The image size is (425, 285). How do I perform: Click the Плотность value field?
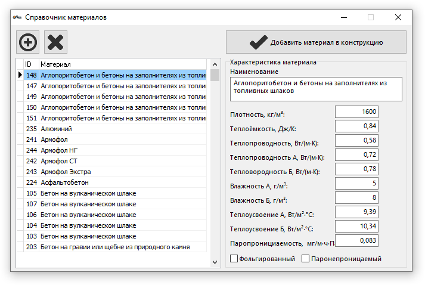tap(356, 111)
